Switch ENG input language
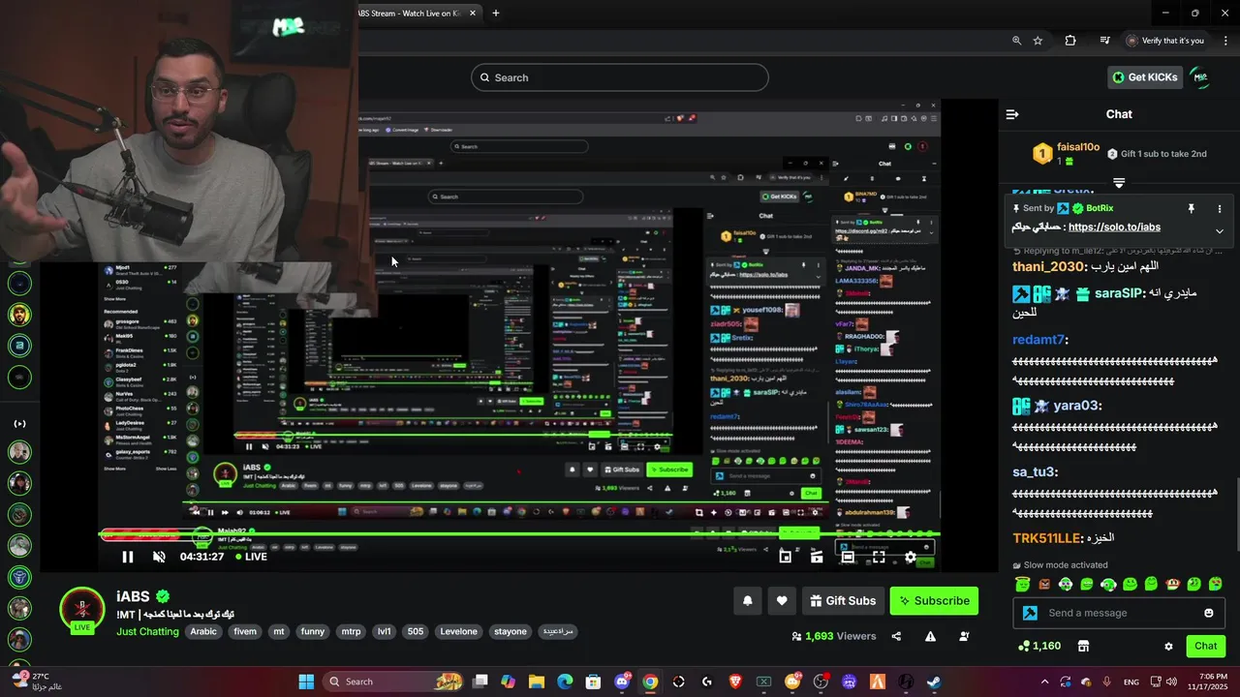 pos(1131,682)
